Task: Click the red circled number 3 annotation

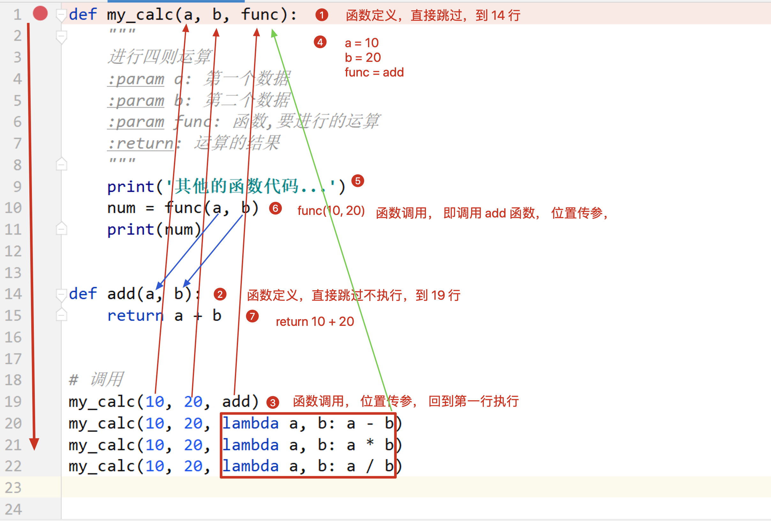Action: (273, 403)
